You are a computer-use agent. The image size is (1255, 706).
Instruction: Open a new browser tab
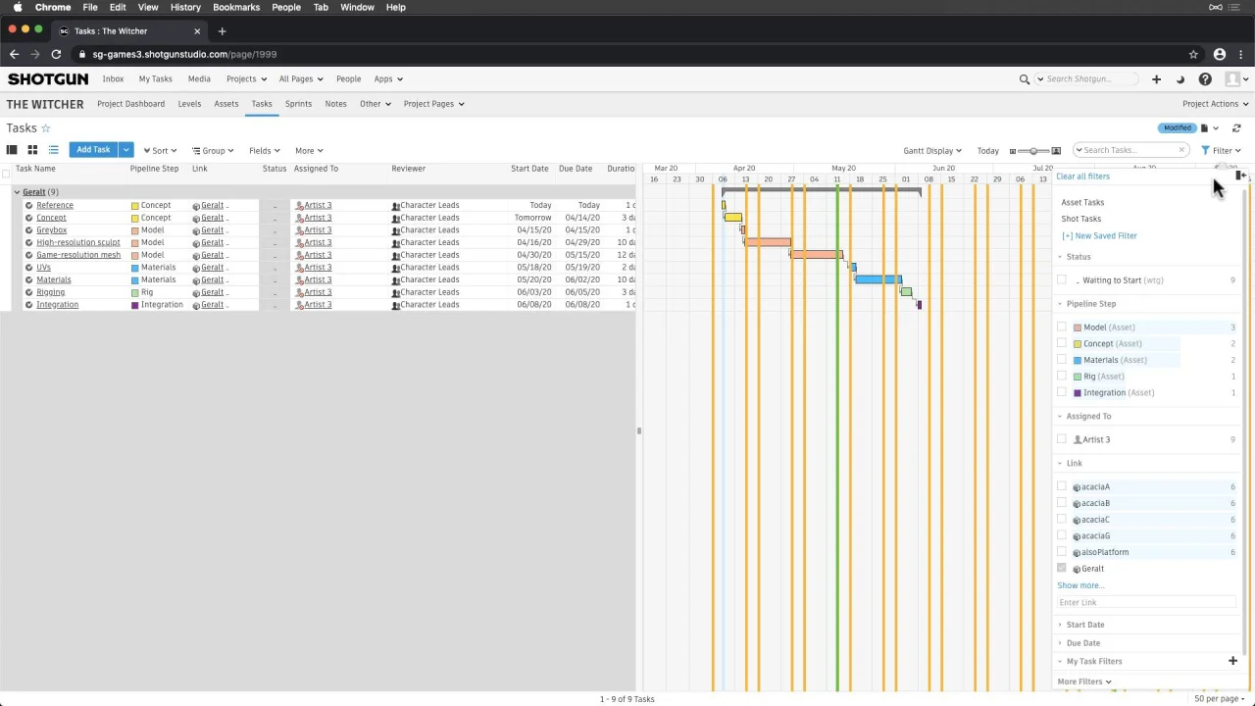pos(222,31)
